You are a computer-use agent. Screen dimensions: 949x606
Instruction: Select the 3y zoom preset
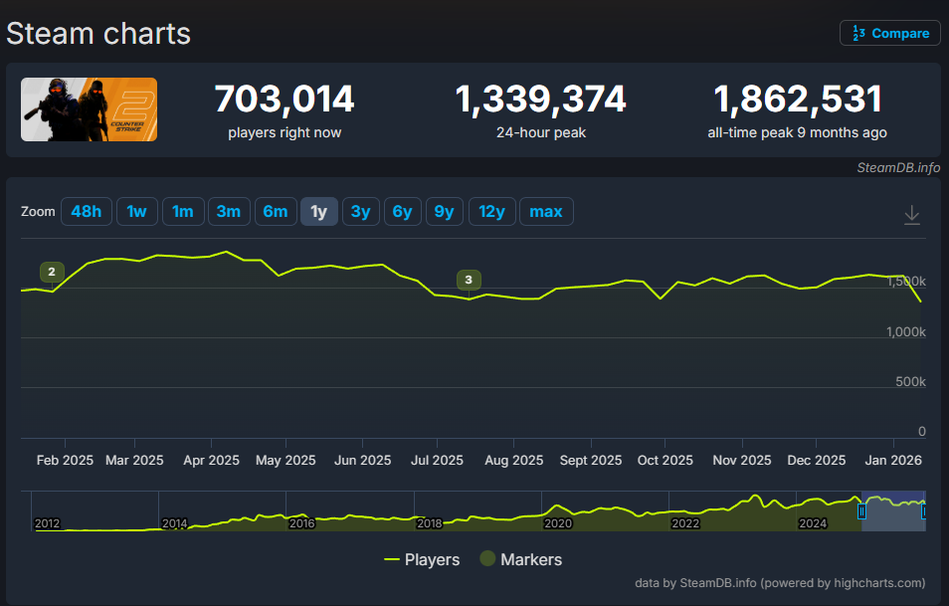(360, 211)
